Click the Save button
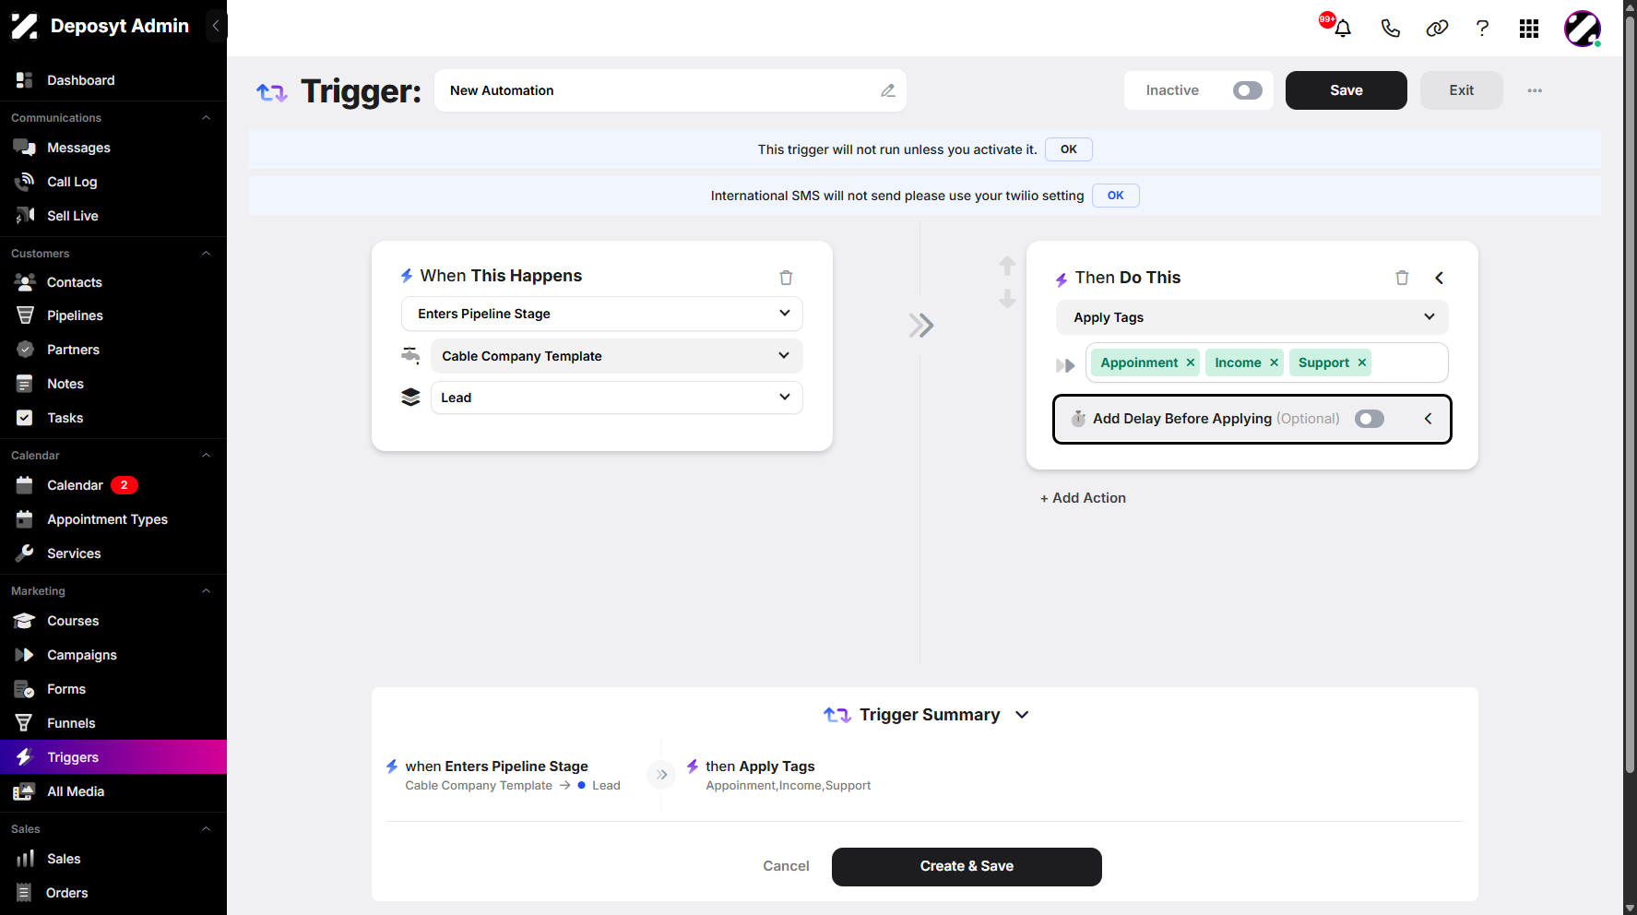This screenshot has width=1637, height=915. tap(1346, 90)
